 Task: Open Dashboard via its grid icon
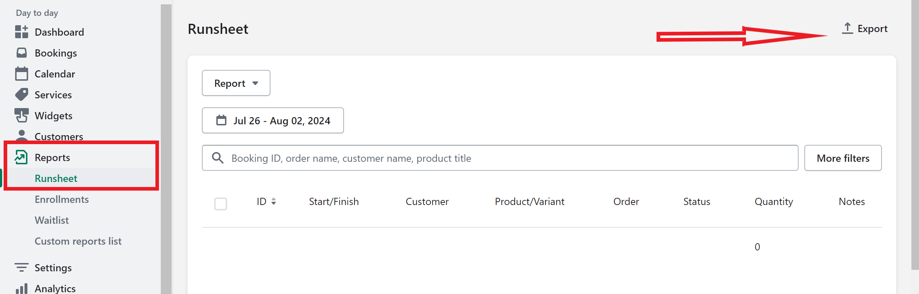coord(22,32)
